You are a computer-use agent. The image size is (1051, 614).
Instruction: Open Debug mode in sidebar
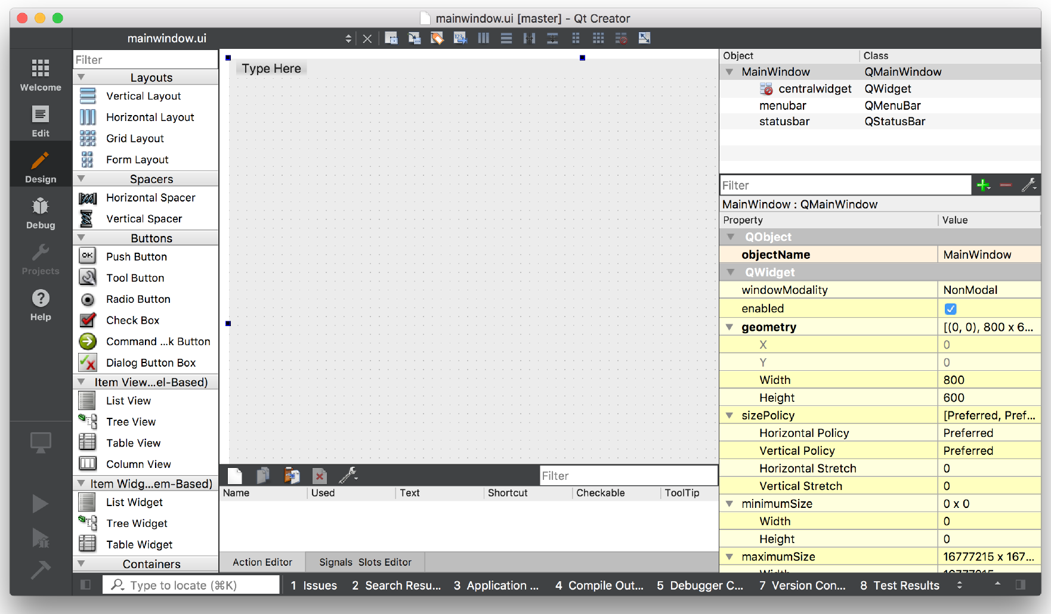pyautogui.click(x=41, y=213)
